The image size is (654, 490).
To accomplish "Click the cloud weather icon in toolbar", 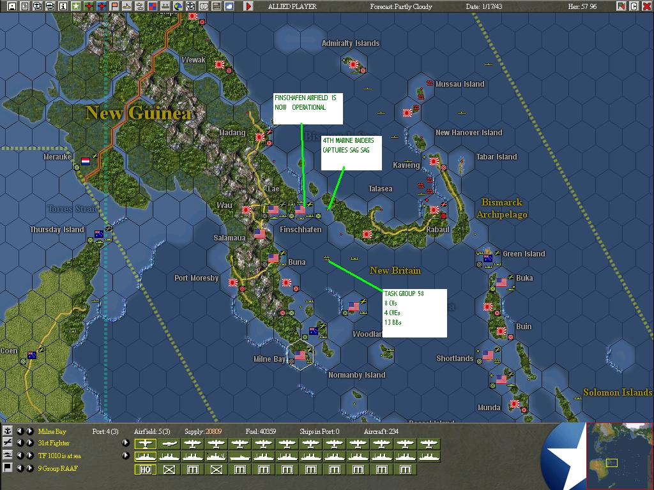I will (229, 6).
